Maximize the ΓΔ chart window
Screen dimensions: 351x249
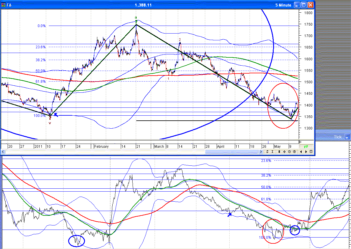[x=304, y=5]
